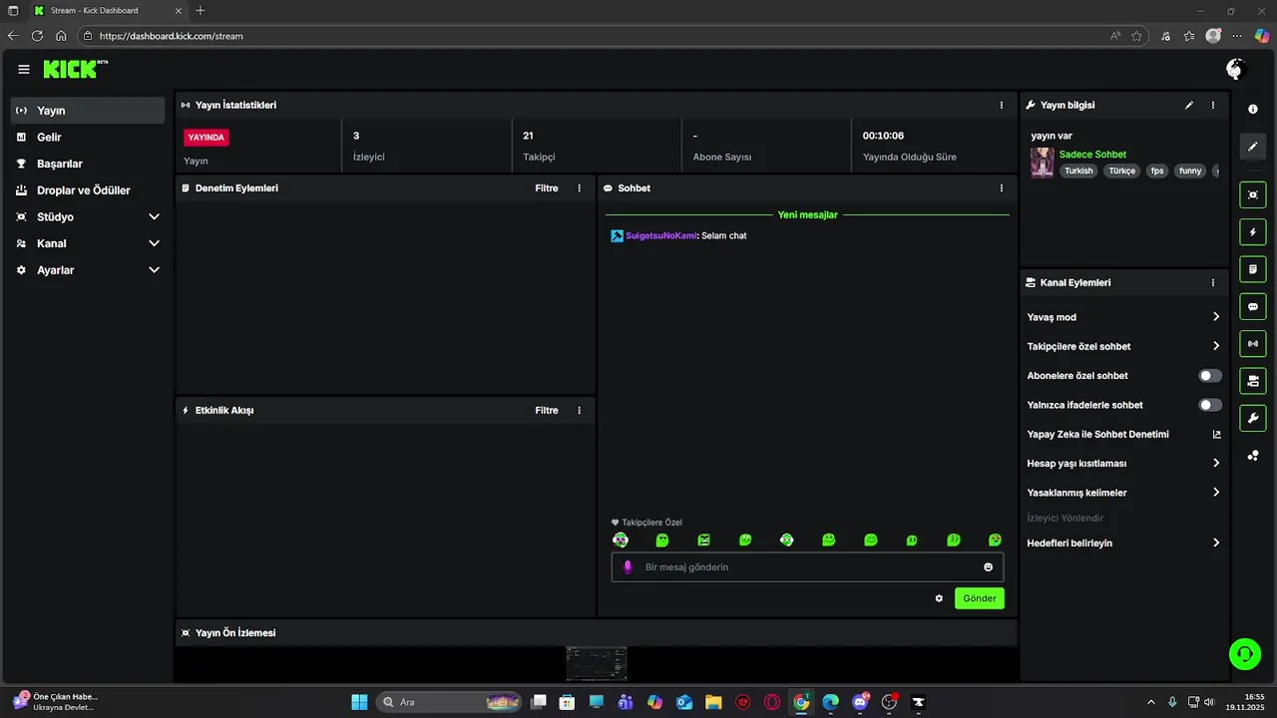Image resolution: width=1277 pixels, height=718 pixels.
Task: Toggle Abonelere özel sohbet switch
Action: [x=1210, y=376]
